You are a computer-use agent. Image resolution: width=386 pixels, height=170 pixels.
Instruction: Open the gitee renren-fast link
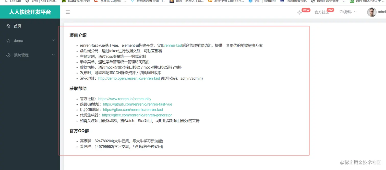133,110
